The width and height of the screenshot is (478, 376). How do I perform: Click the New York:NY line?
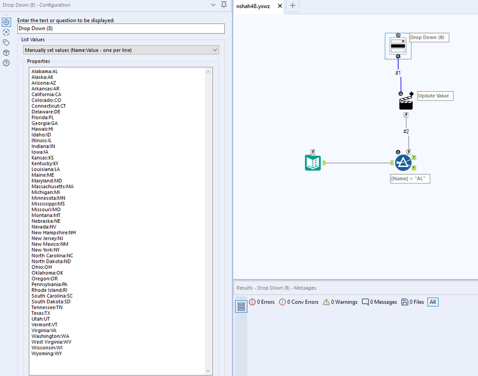click(x=46, y=250)
